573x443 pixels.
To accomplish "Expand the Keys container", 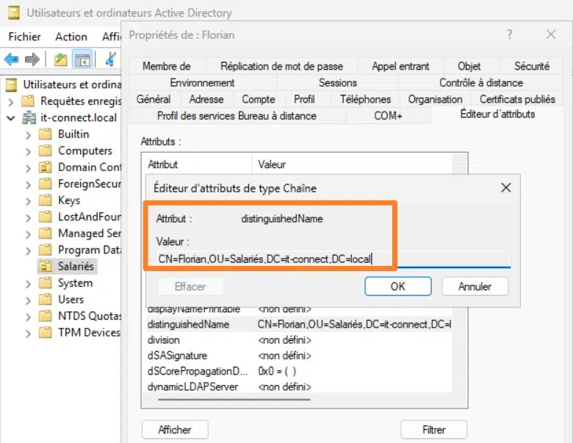I will coord(28,201).
